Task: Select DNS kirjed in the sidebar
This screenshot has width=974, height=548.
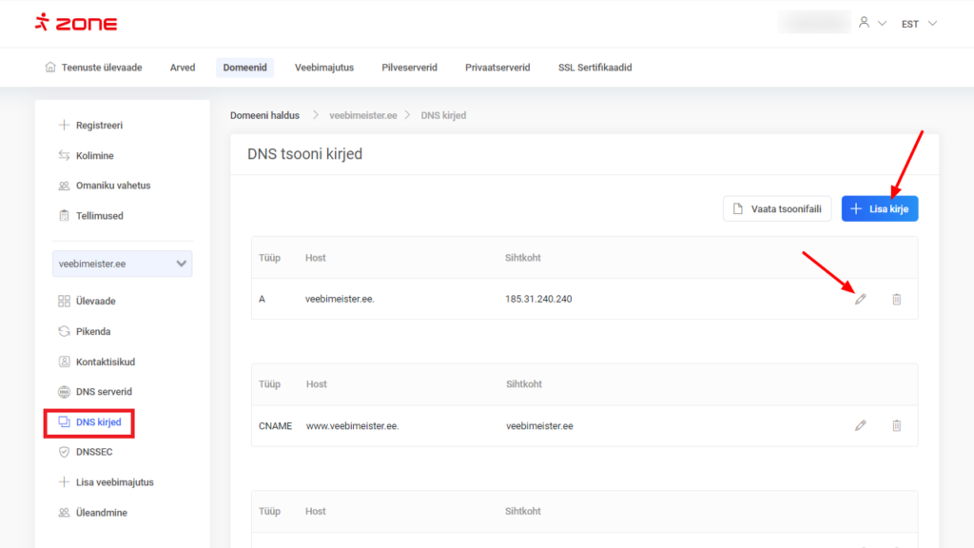Action: [x=99, y=422]
